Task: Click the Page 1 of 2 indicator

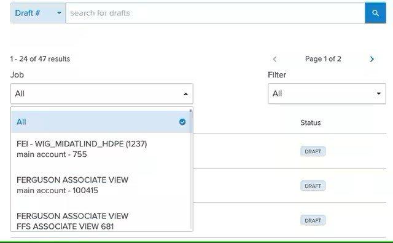Action: point(323,59)
